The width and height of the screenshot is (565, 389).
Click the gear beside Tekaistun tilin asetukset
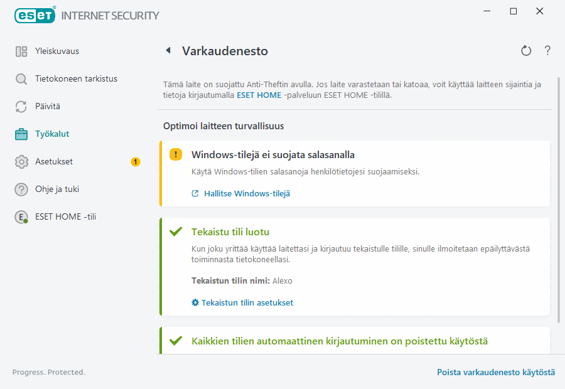click(x=194, y=302)
